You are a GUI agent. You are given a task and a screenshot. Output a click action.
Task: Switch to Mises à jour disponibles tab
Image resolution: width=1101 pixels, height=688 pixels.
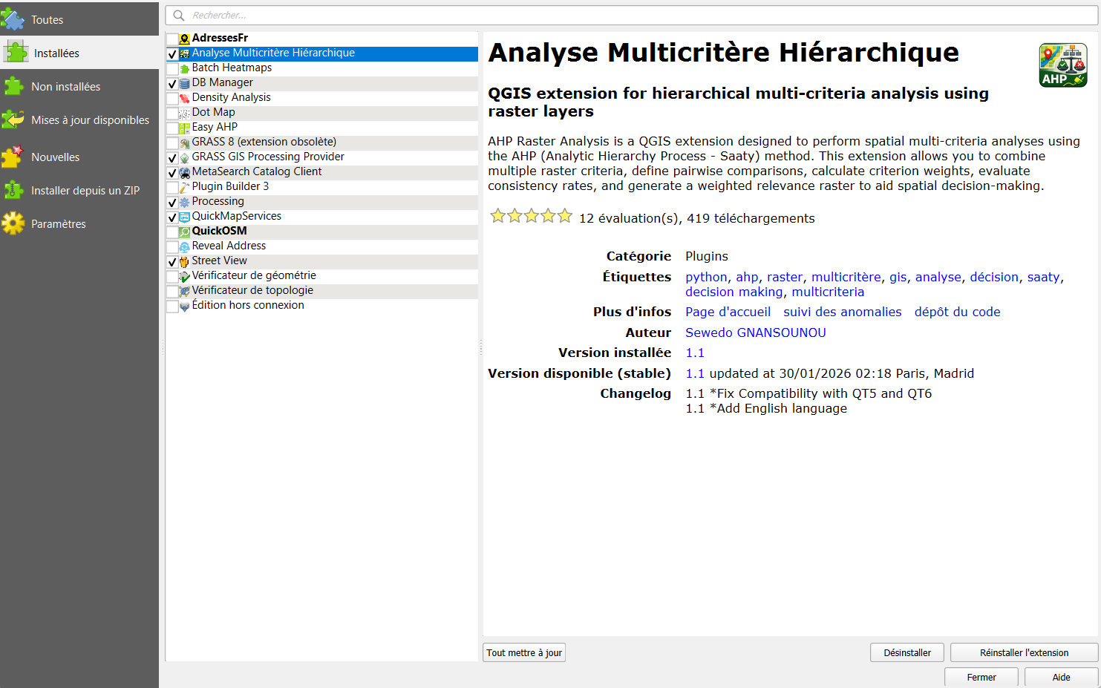coord(90,120)
